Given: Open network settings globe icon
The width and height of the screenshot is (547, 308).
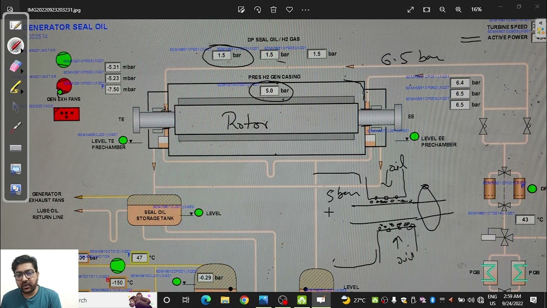Looking at the screenshot, I should pyautogui.click(x=481, y=300).
